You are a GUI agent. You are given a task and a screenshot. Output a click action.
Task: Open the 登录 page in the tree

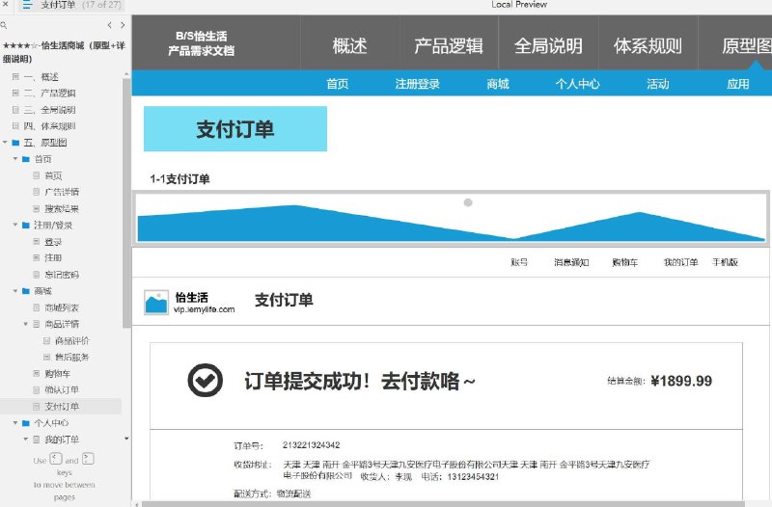(x=53, y=242)
